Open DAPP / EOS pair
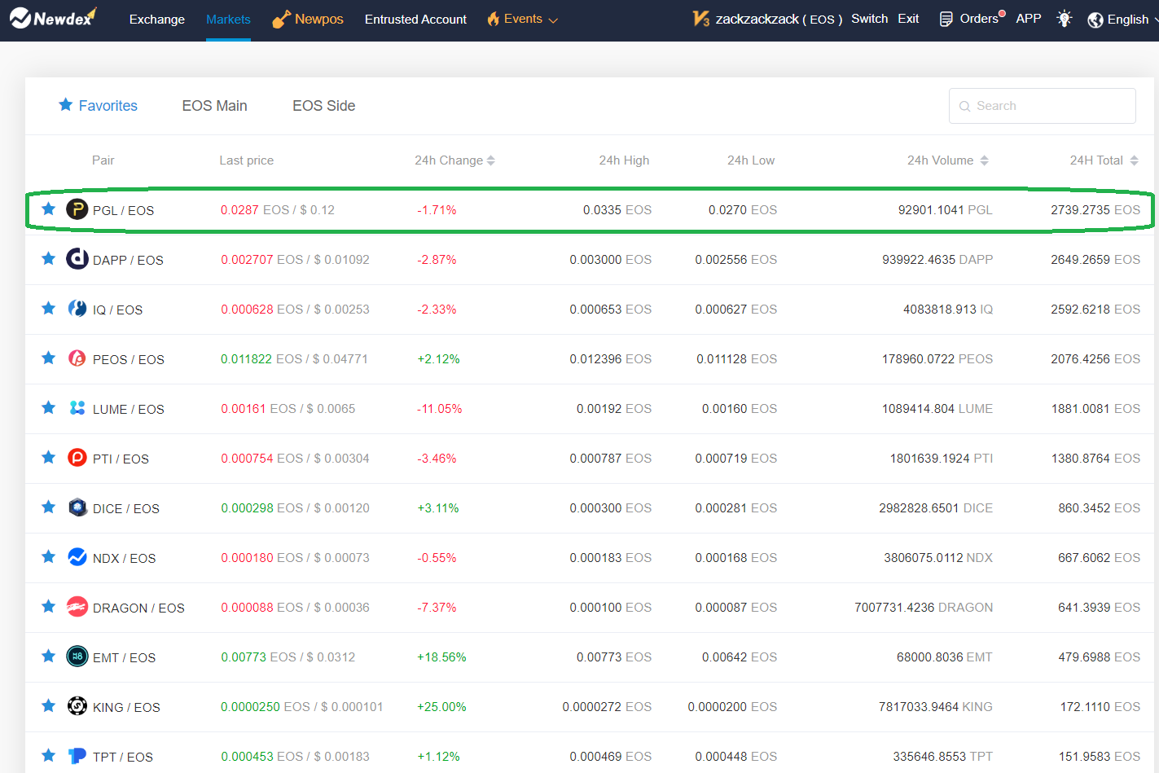 click(128, 260)
